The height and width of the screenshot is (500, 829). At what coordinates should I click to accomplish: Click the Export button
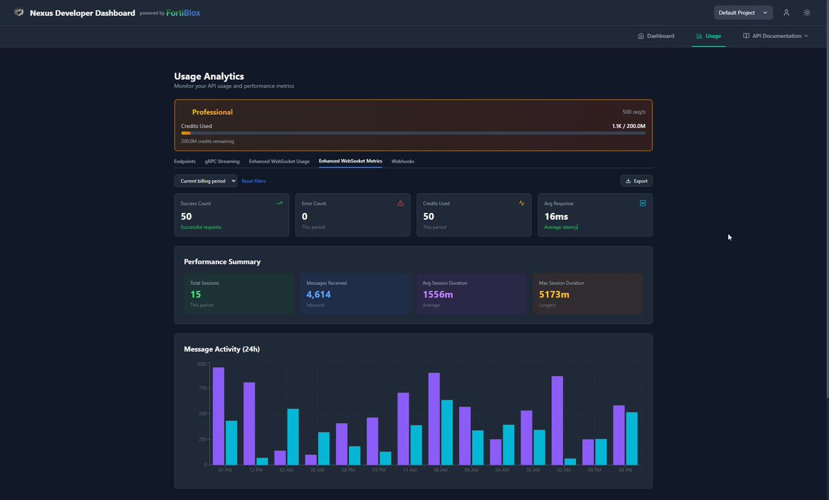(635, 180)
